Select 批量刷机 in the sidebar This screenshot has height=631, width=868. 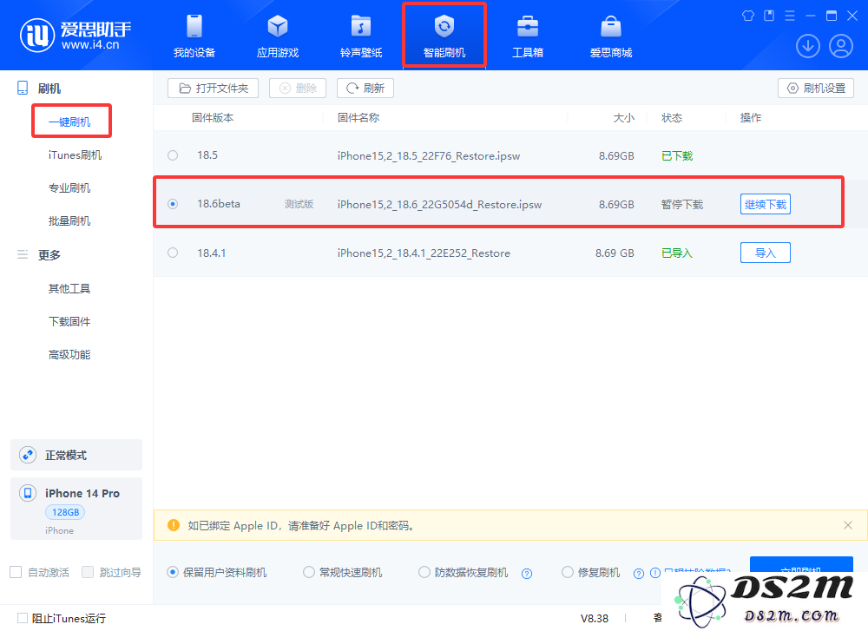tap(69, 221)
